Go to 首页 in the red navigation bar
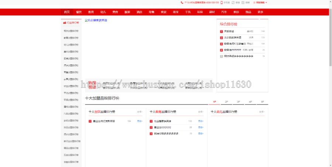The height and width of the screenshot is (167, 332). pos(67,12)
